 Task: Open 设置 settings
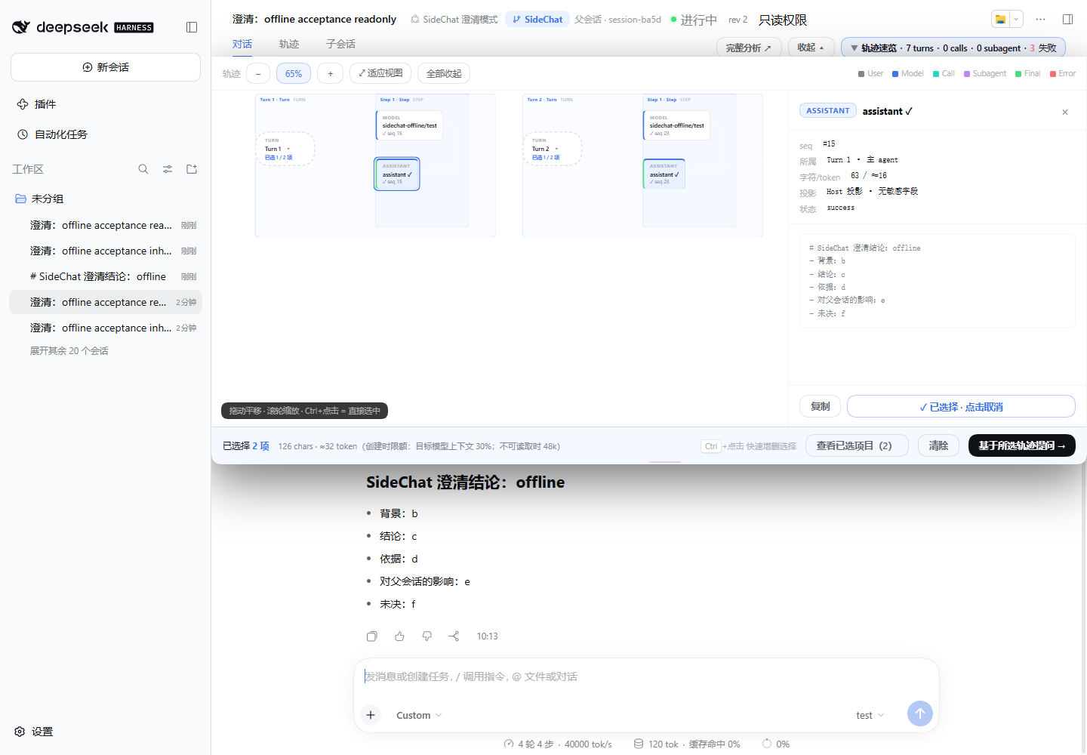(35, 732)
